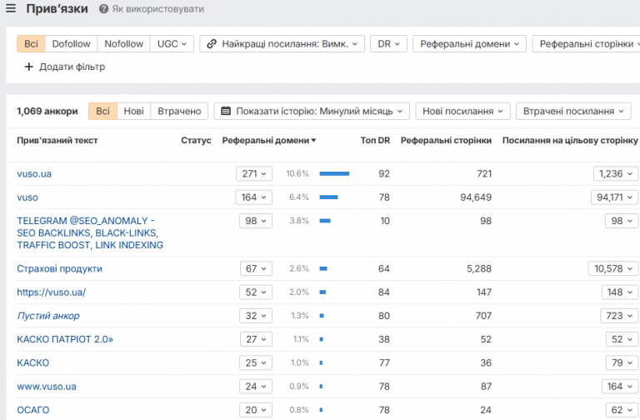Click the 10.6% share bar for vuso.ua

point(334,174)
